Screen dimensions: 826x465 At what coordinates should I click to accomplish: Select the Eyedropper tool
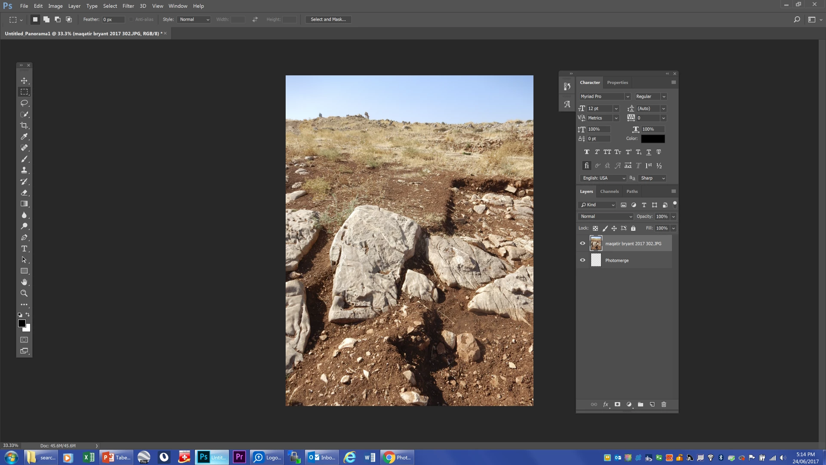[x=24, y=137]
